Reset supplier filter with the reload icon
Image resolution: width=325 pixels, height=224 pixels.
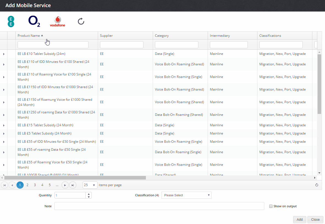pyautogui.click(x=81, y=21)
